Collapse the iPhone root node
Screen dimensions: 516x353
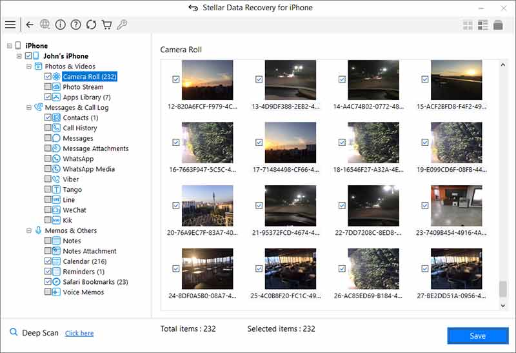pyautogui.click(x=10, y=46)
